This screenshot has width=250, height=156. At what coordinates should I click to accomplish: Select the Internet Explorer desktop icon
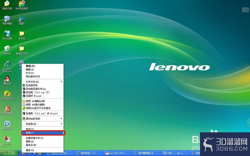pyautogui.click(x=7, y=66)
